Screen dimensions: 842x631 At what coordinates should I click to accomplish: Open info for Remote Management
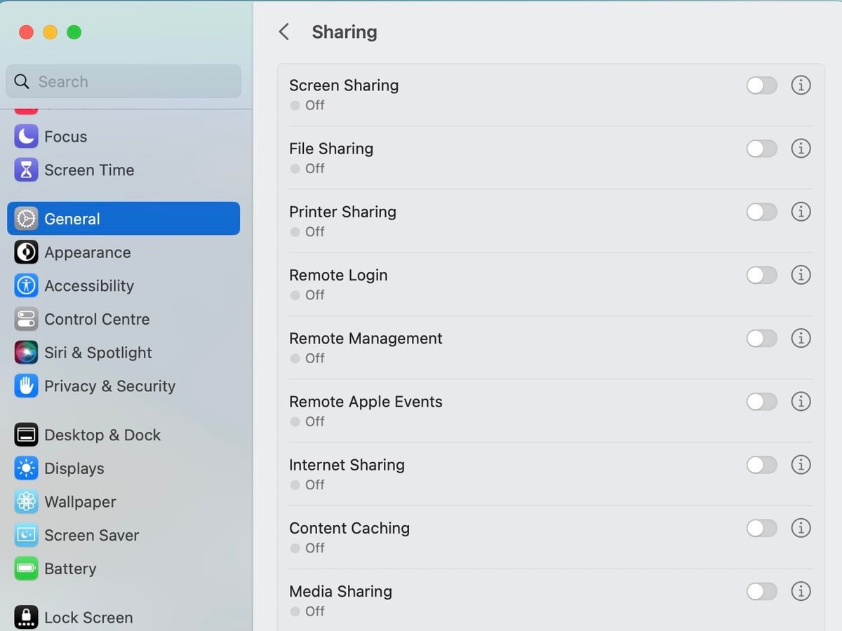[x=801, y=338]
